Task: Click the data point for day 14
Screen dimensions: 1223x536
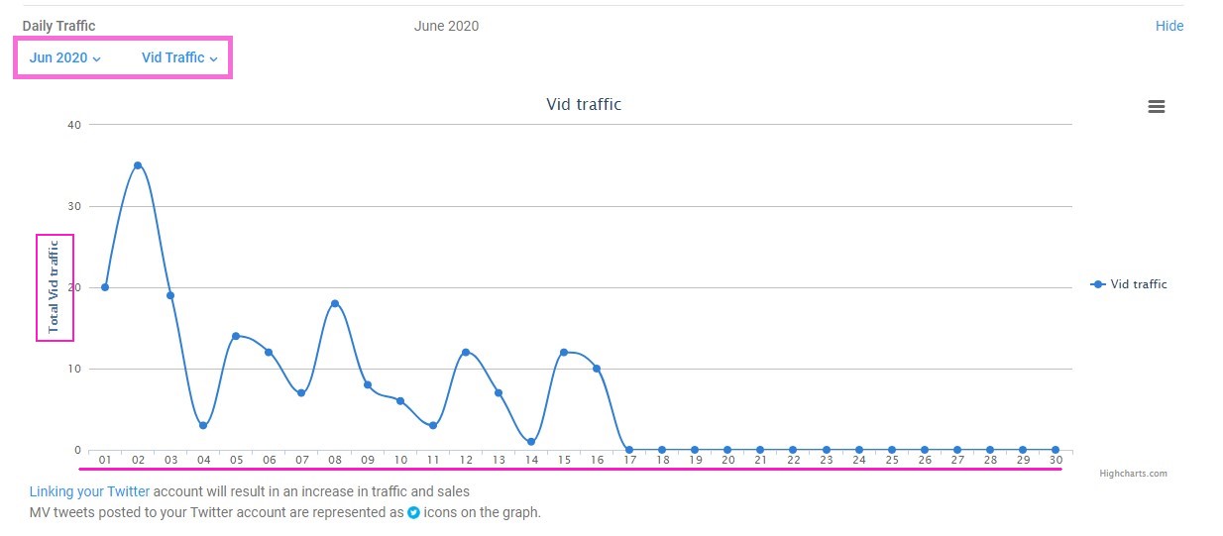Action: (x=531, y=442)
